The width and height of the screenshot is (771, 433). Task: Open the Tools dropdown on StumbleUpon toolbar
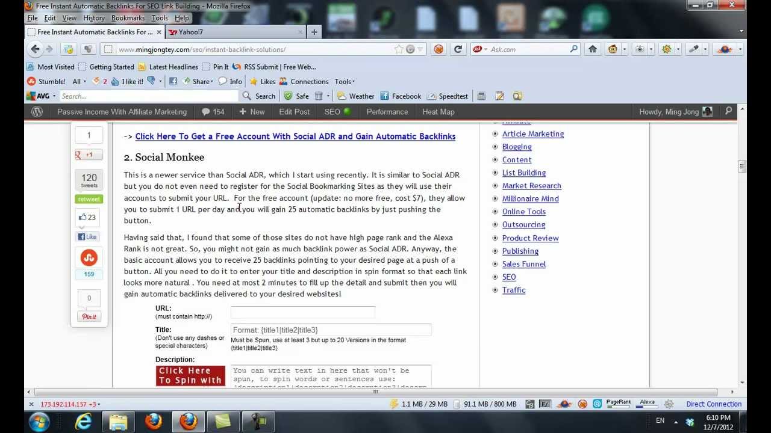click(x=345, y=81)
